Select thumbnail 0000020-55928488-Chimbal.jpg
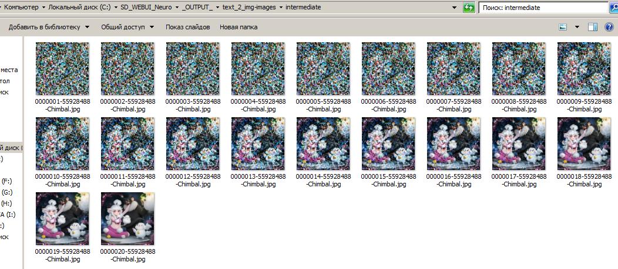 pyautogui.click(x=127, y=219)
